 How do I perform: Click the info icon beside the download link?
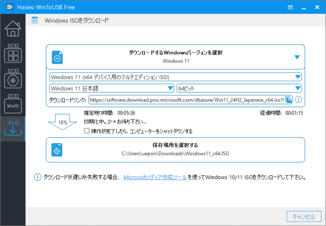pyautogui.click(x=298, y=99)
